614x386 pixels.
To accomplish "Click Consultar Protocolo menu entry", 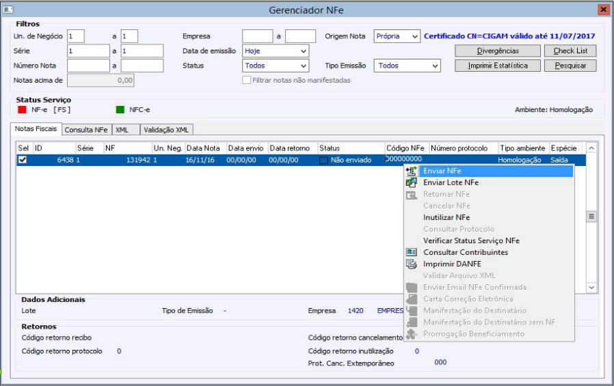I will [x=489, y=229].
